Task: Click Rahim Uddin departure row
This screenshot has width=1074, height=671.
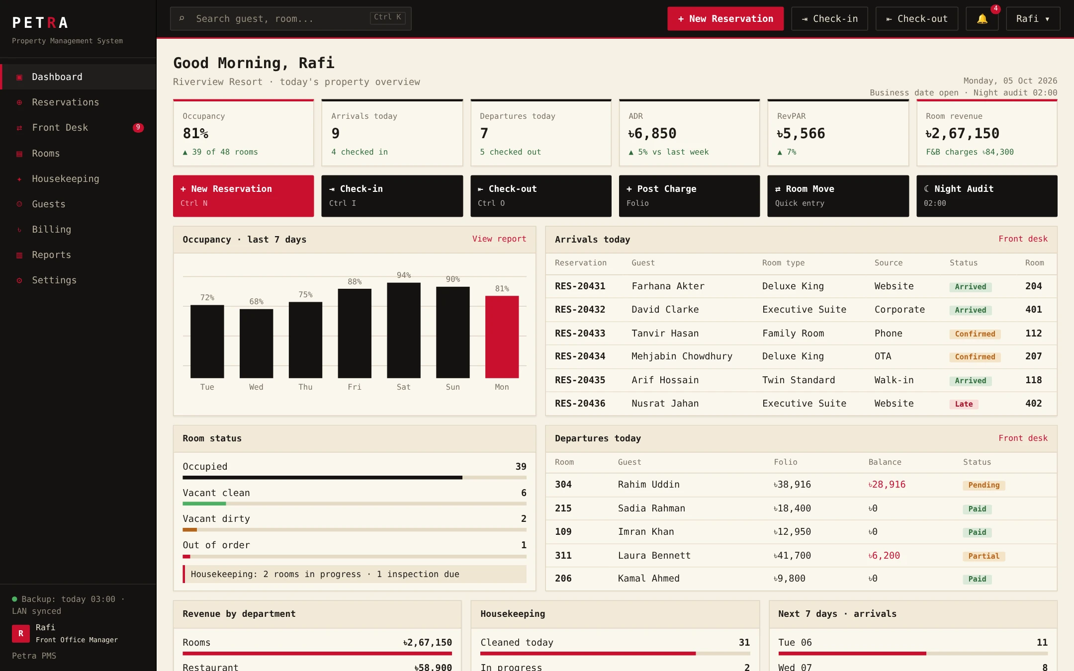Action: click(x=801, y=485)
